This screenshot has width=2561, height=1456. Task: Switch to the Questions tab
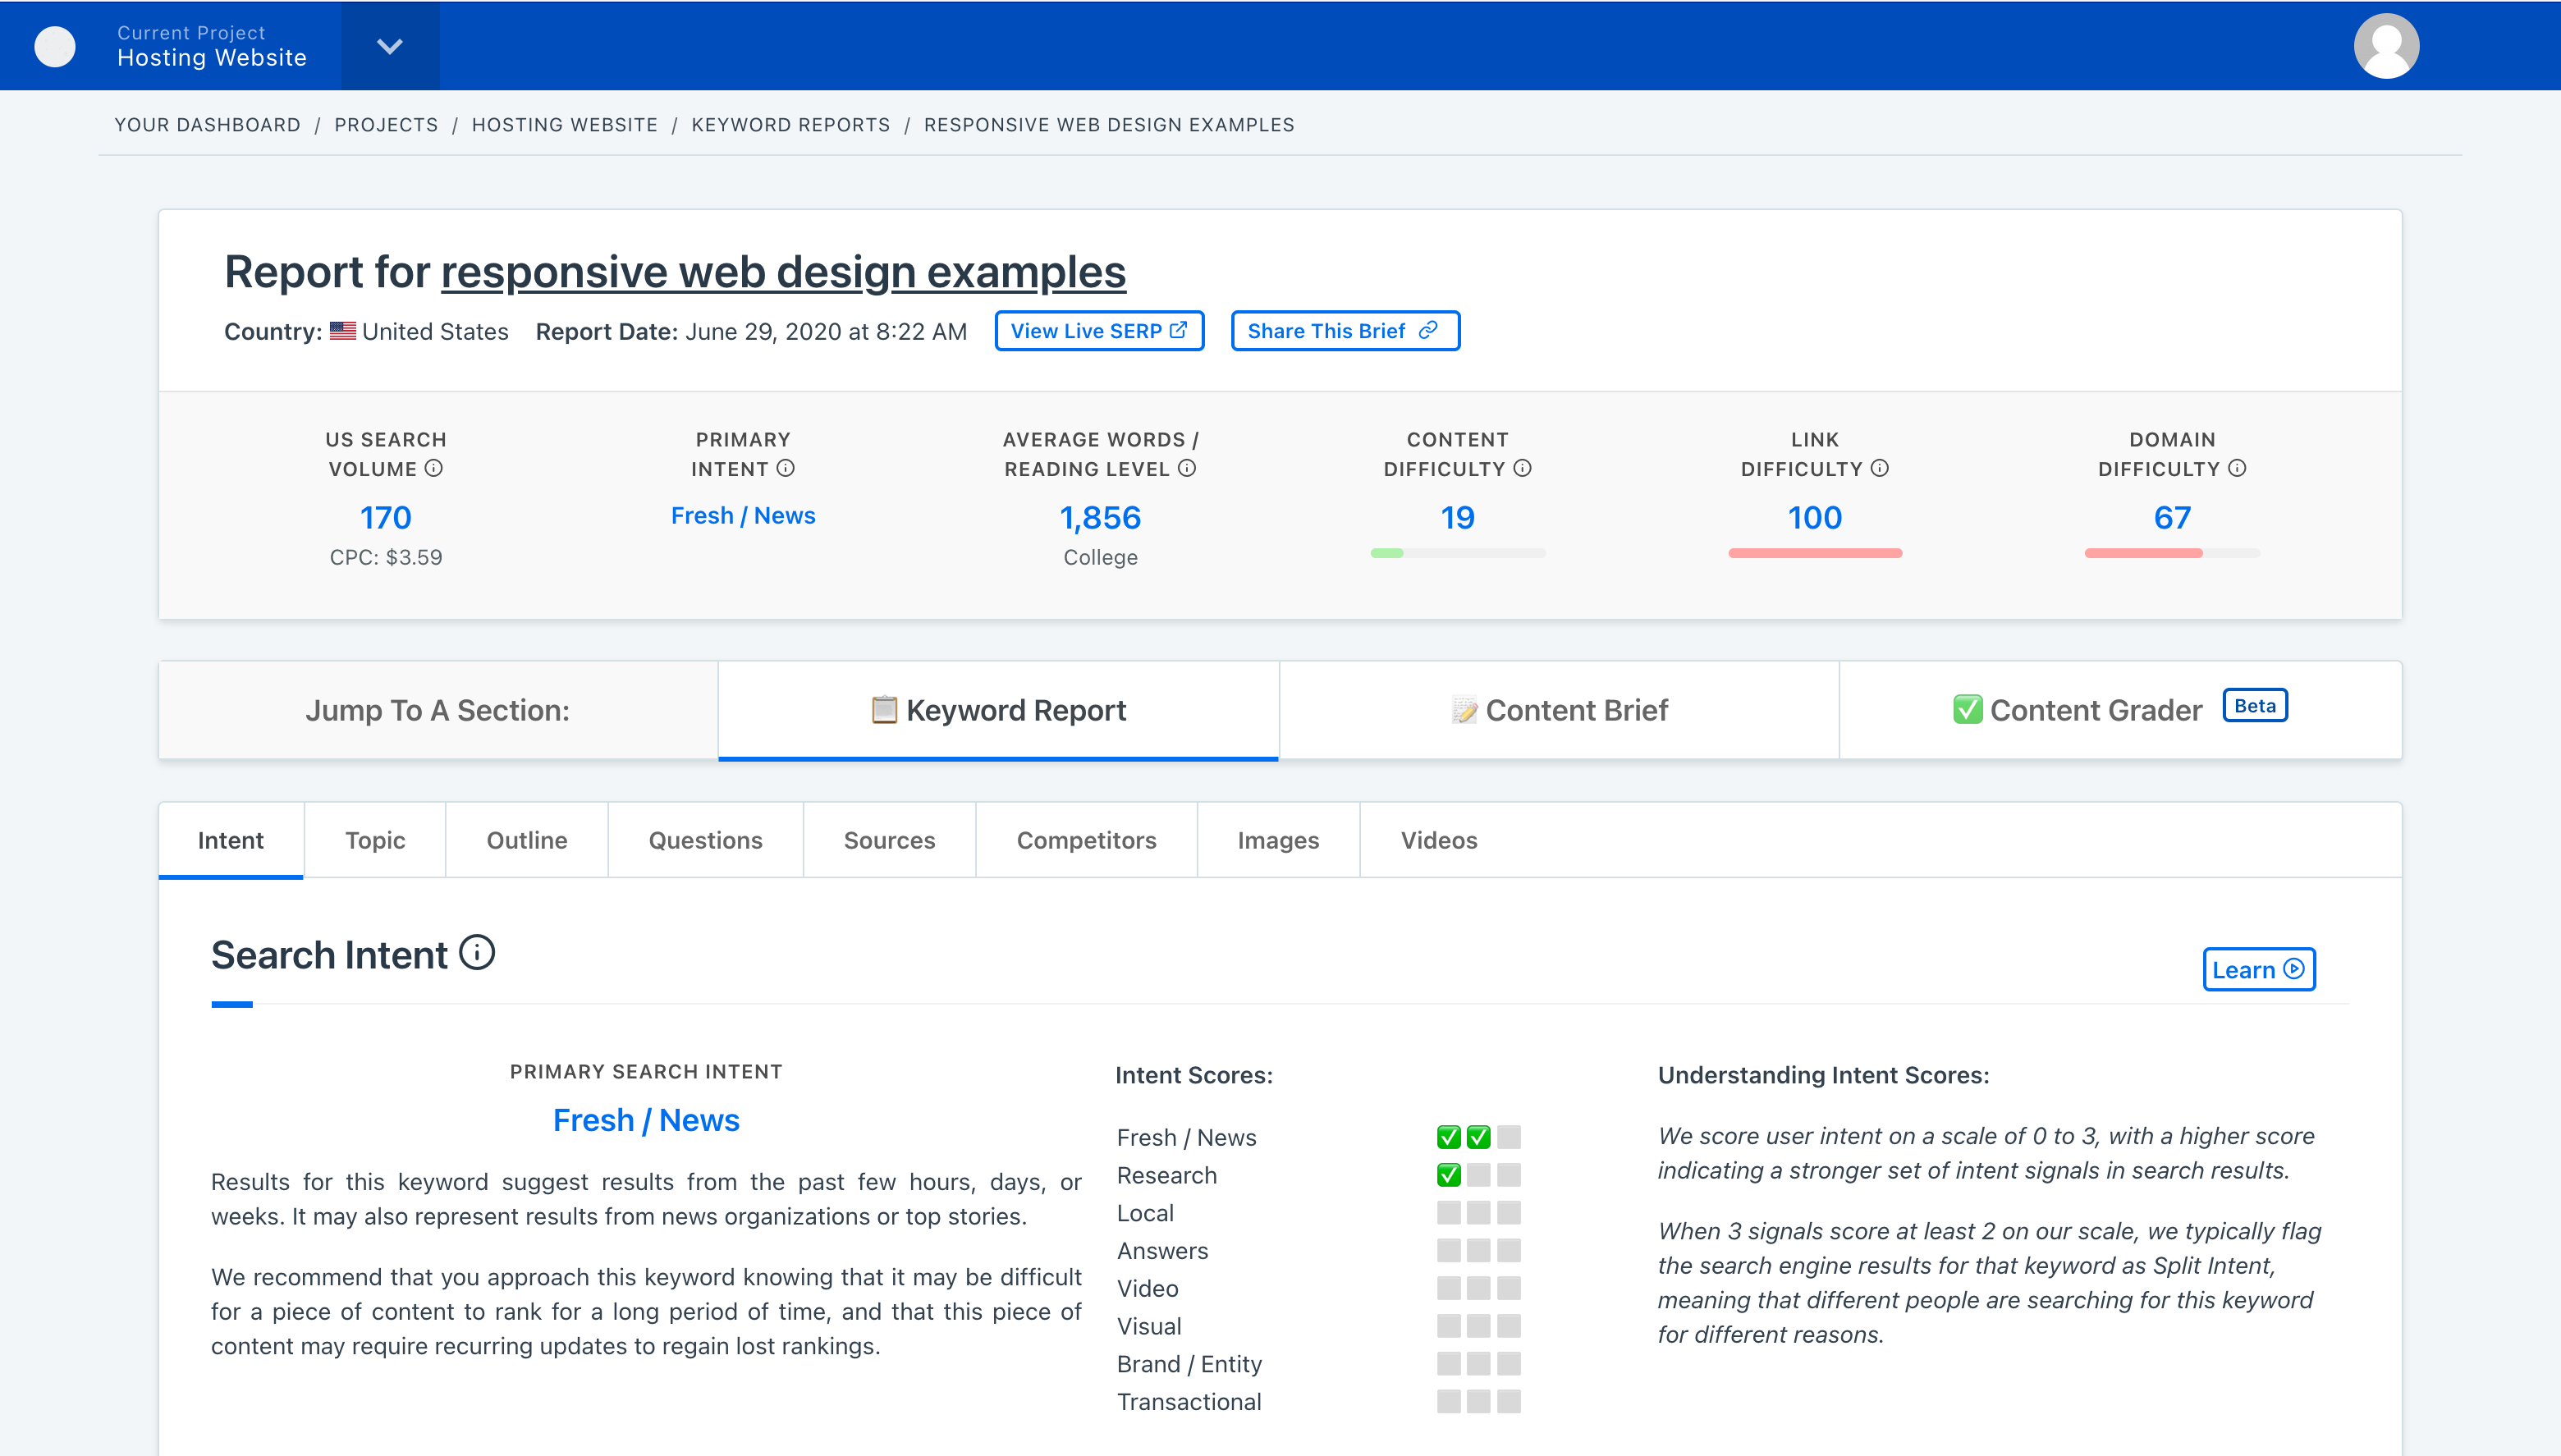705,840
